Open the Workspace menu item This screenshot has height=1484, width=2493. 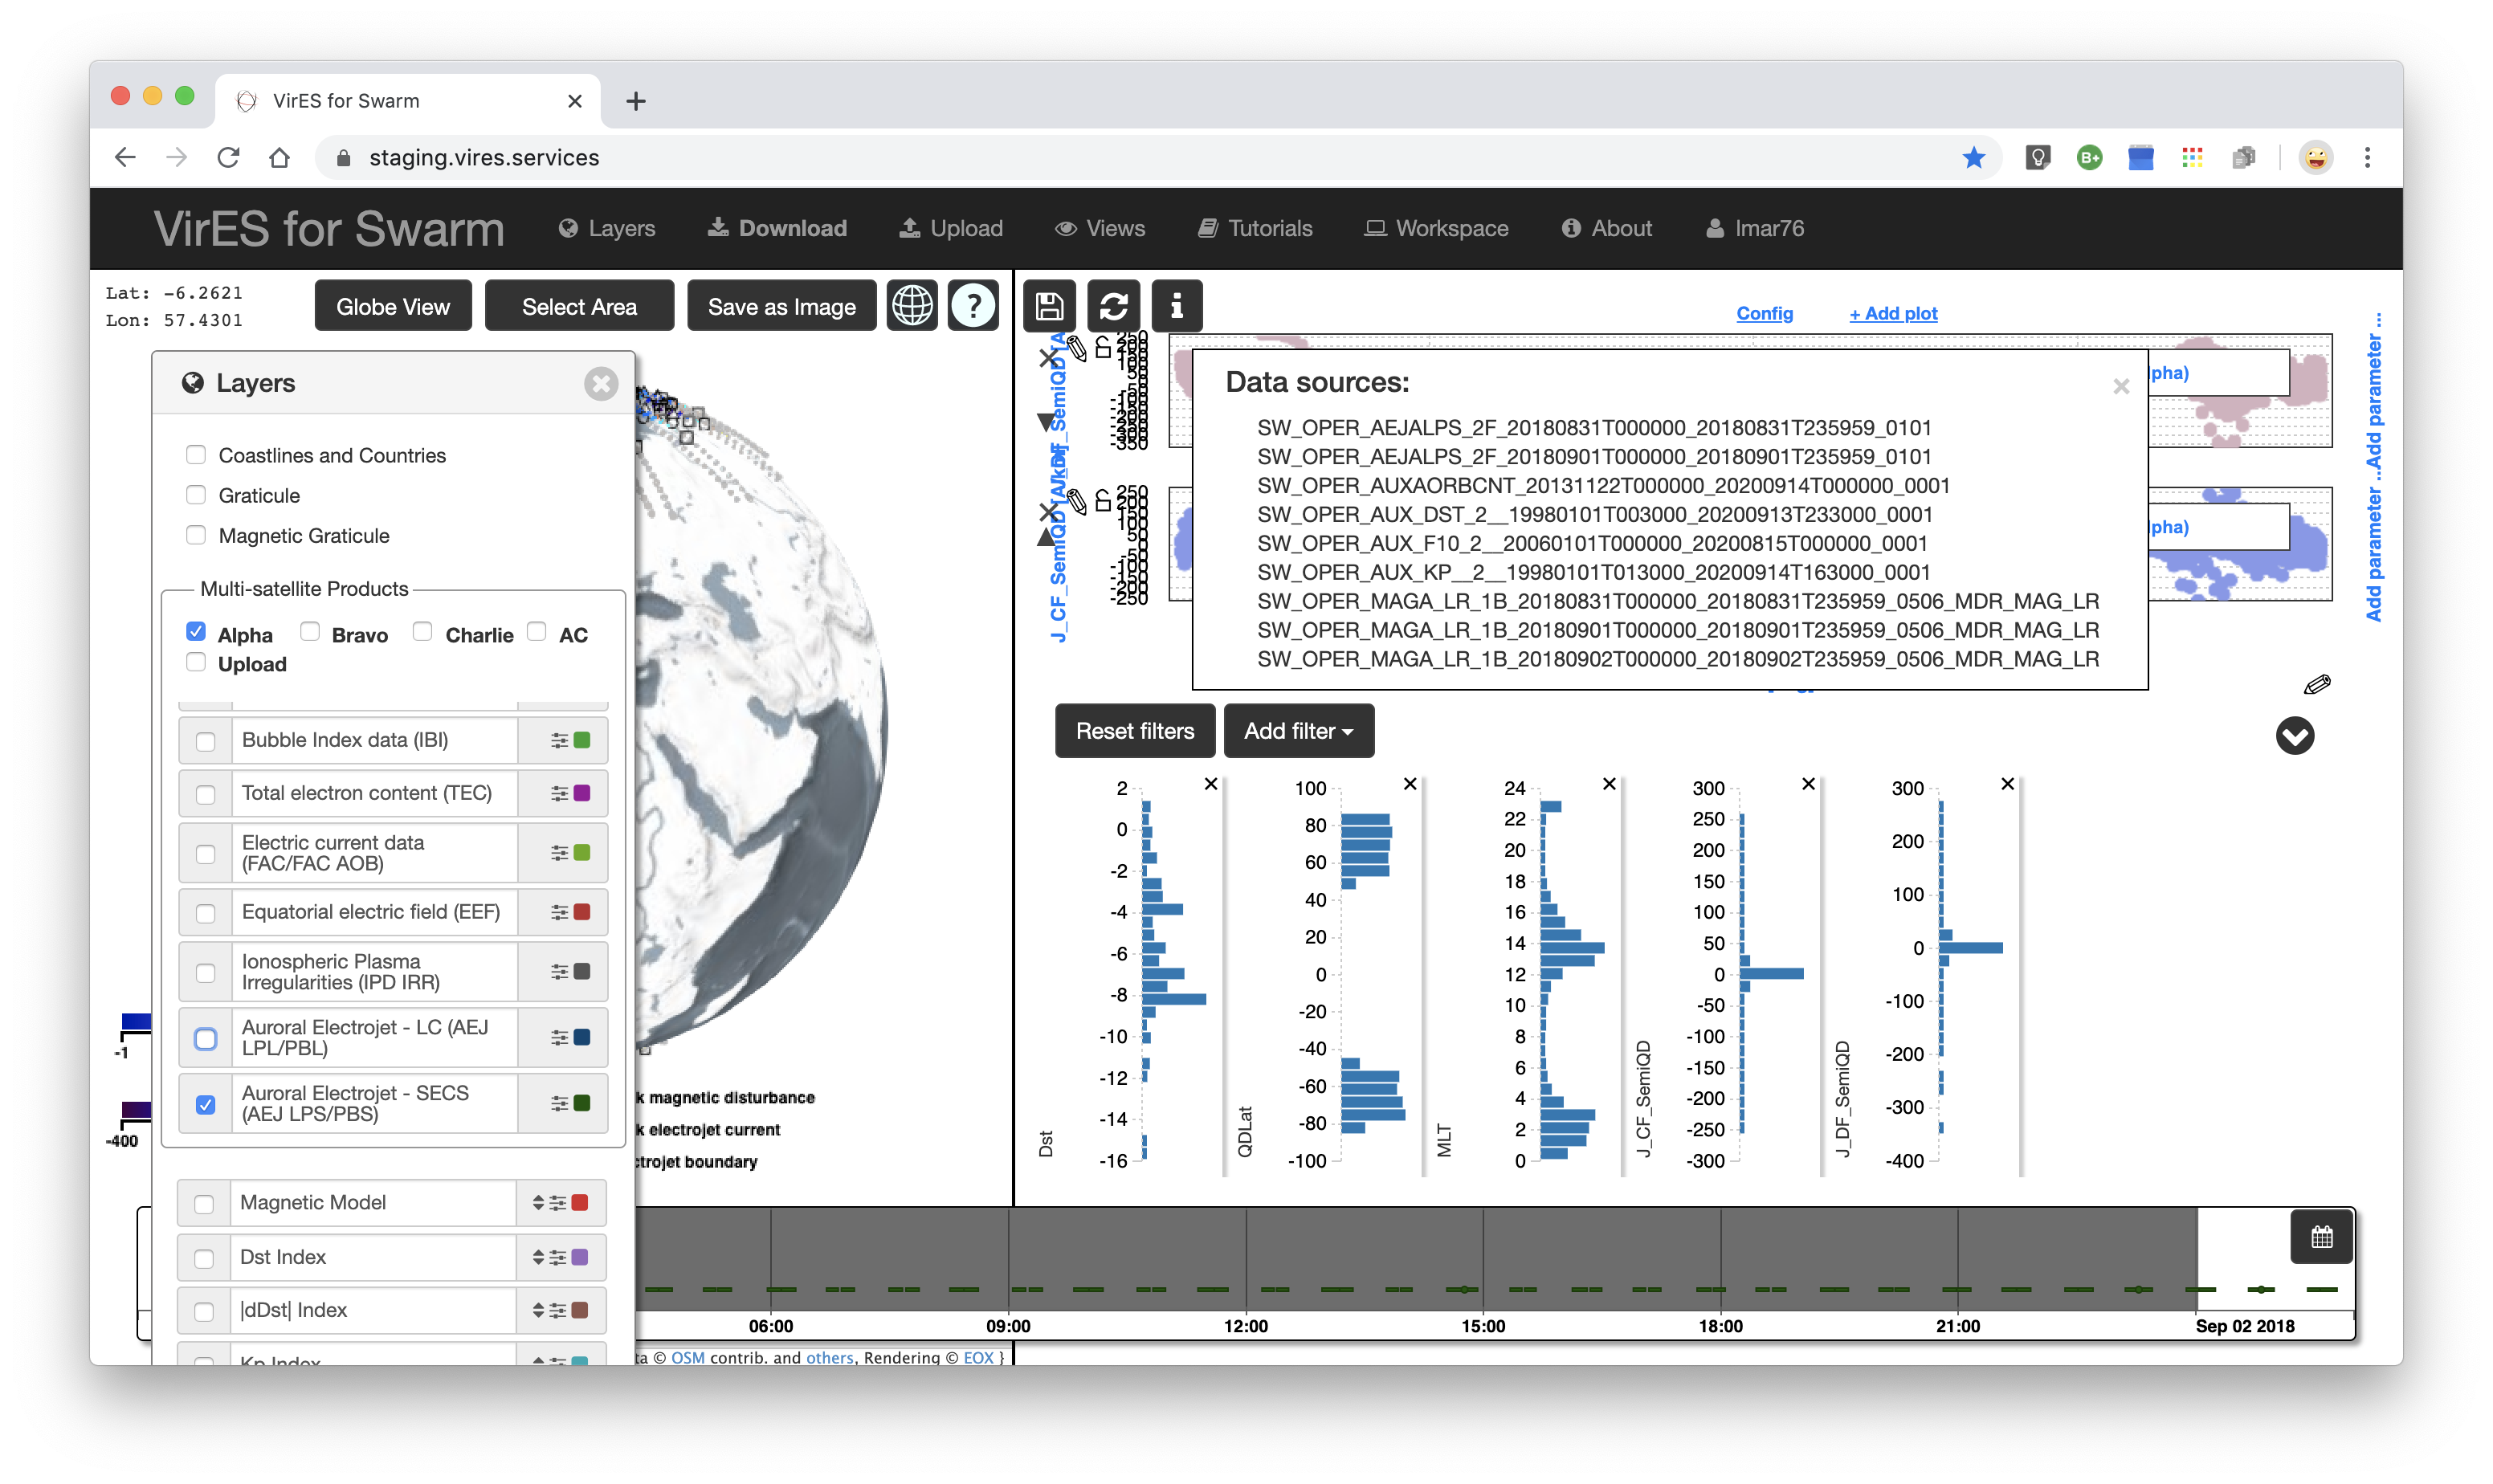click(1436, 228)
